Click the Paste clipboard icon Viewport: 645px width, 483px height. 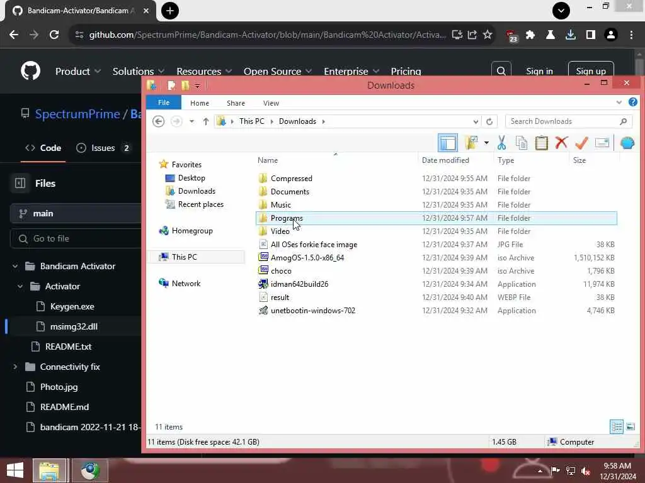[541, 143]
